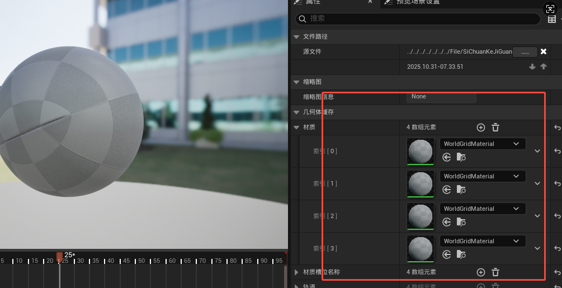Image resolution: width=562 pixels, height=288 pixels.
Task: Click the up arrow next to the timestamp
Action: coord(544,67)
